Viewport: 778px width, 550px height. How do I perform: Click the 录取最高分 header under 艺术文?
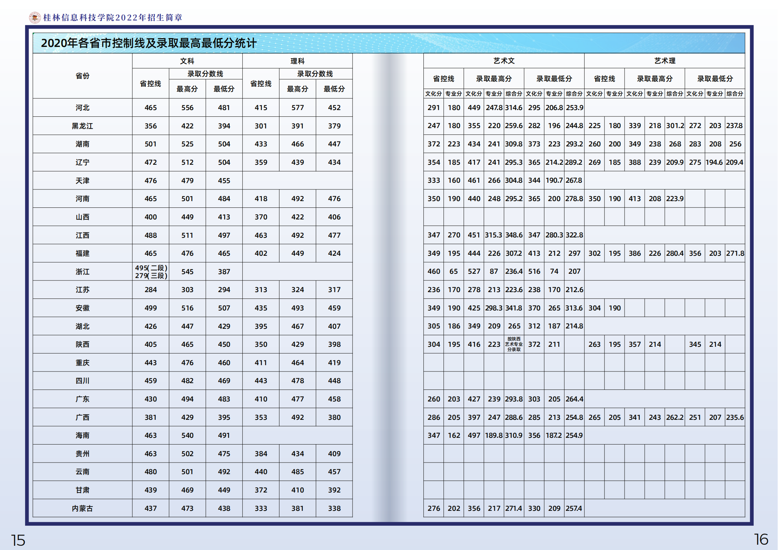(494, 79)
